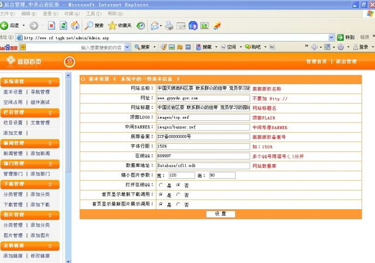Click the browser Stop button

pyautogui.click(x=52, y=26)
